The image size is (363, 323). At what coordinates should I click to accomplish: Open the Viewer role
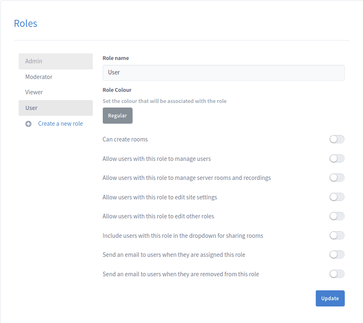click(x=56, y=92)
